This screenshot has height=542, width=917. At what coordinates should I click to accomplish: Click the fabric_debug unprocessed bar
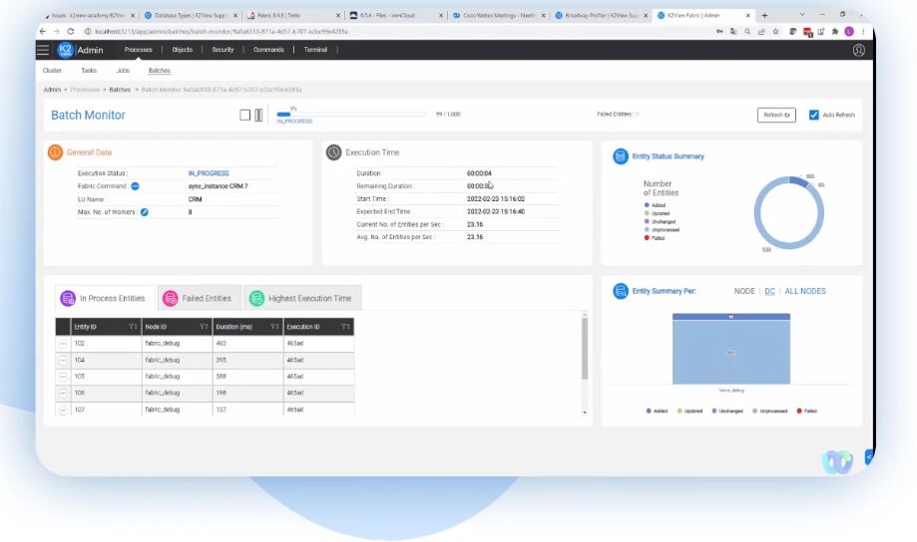point(731,352)
